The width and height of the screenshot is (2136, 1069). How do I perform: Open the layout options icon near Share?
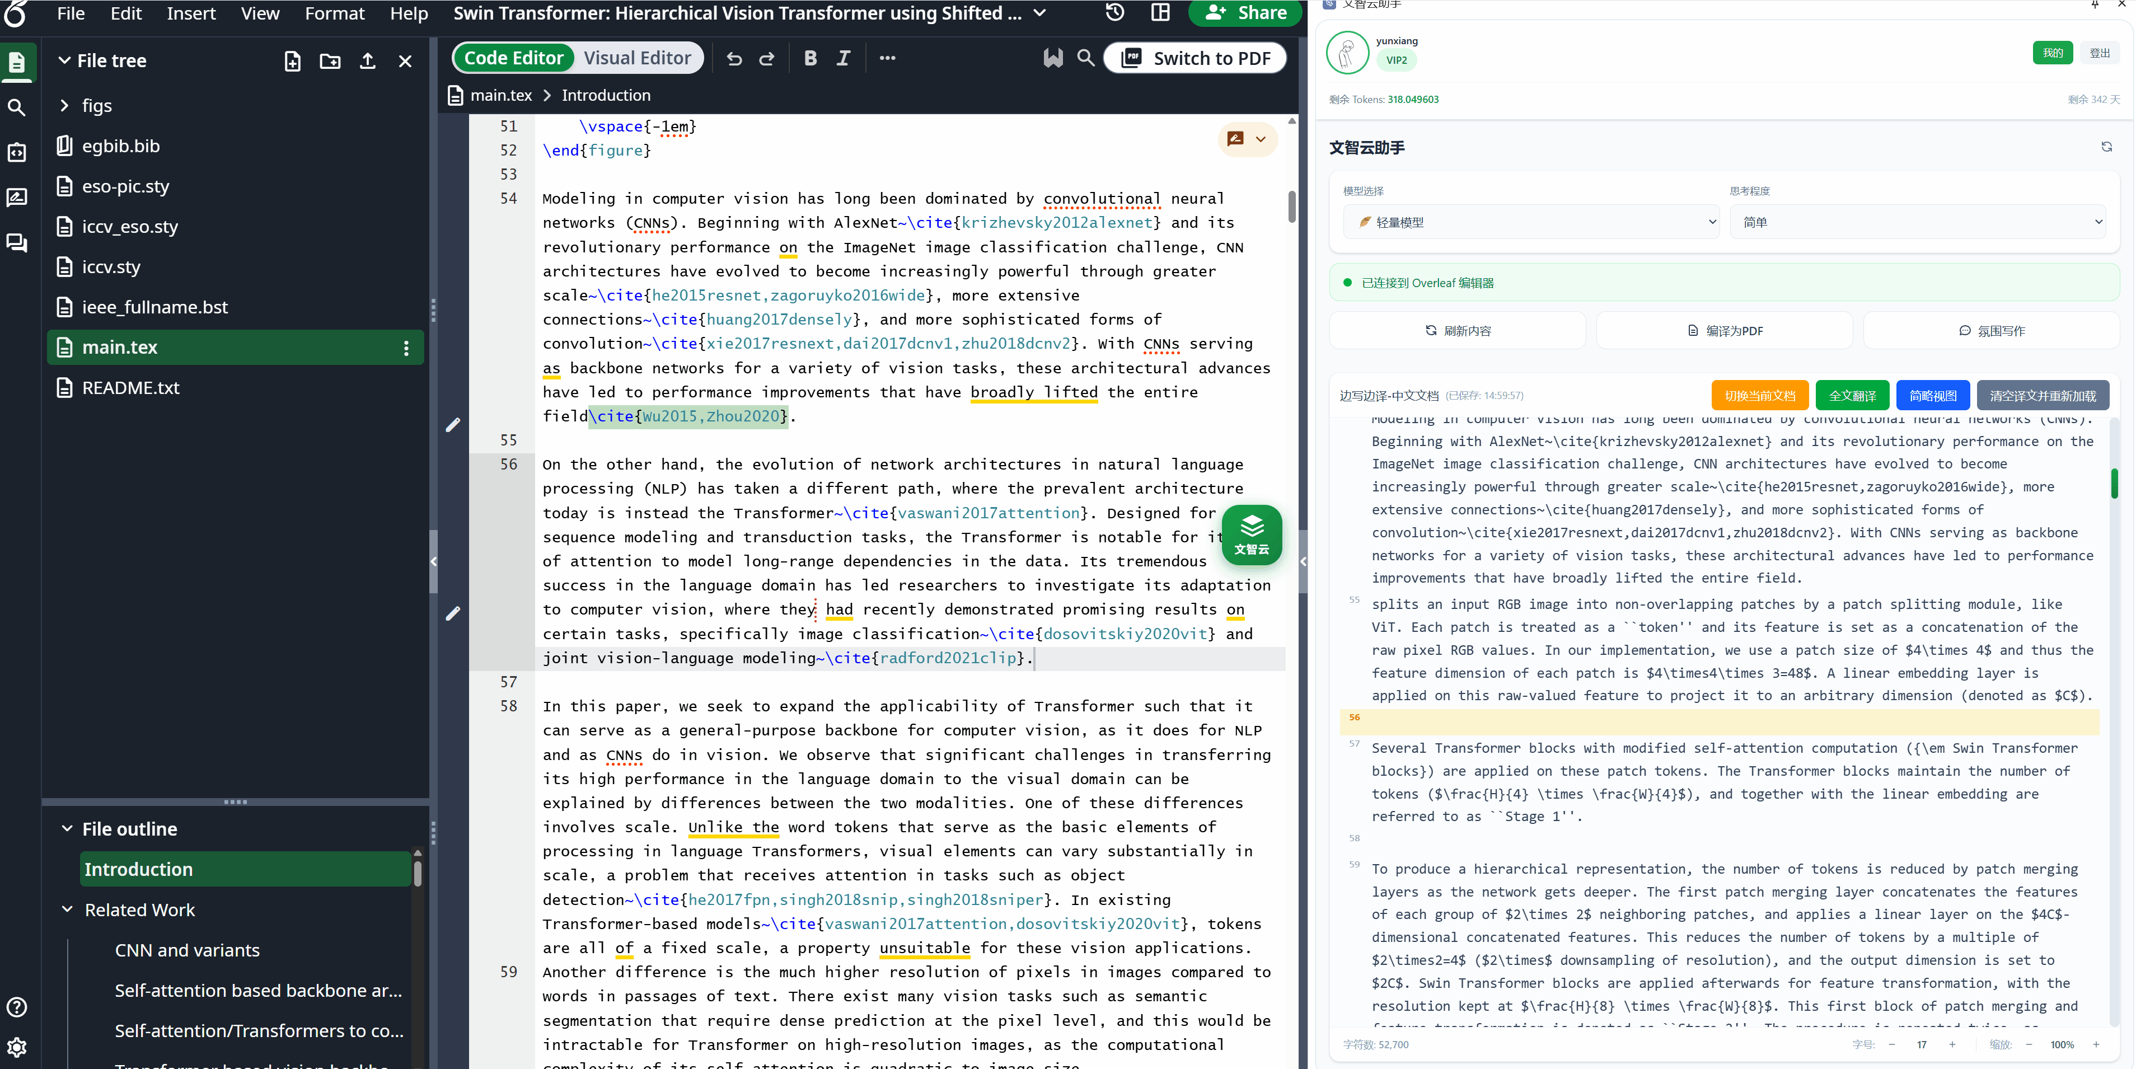tap(1160, 12)
